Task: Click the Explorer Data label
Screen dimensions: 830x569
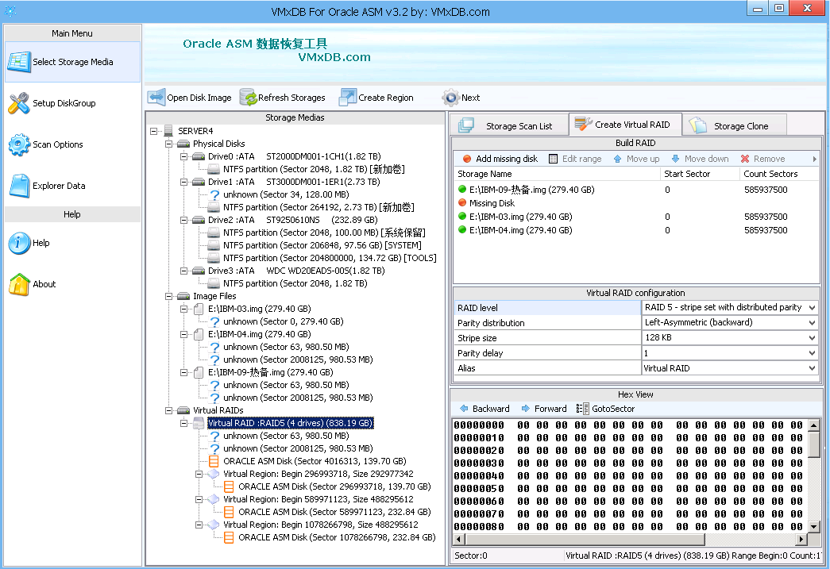Action: click(59, 186)
